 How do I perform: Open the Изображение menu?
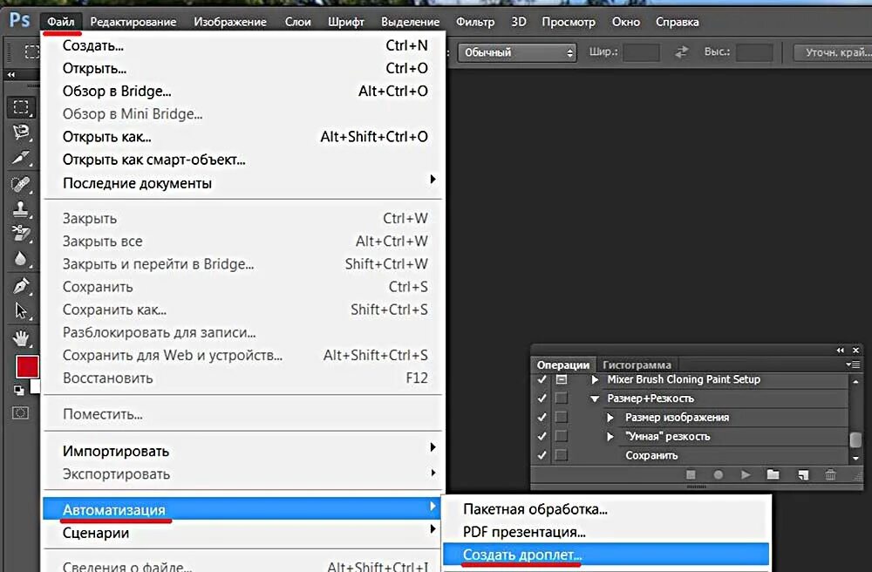coord(229,22)
